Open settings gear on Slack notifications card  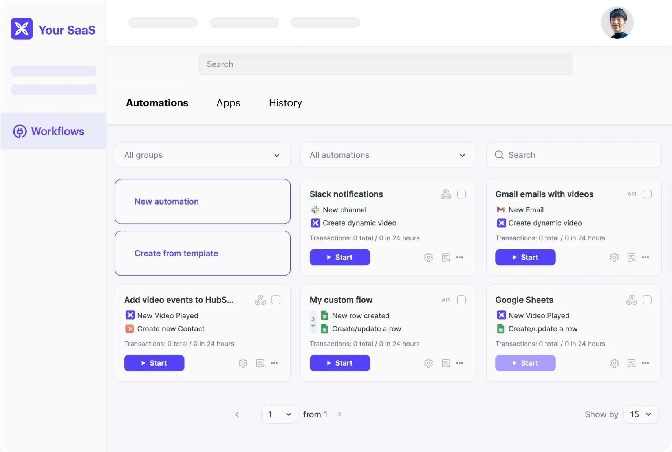[x=428, y=257]
